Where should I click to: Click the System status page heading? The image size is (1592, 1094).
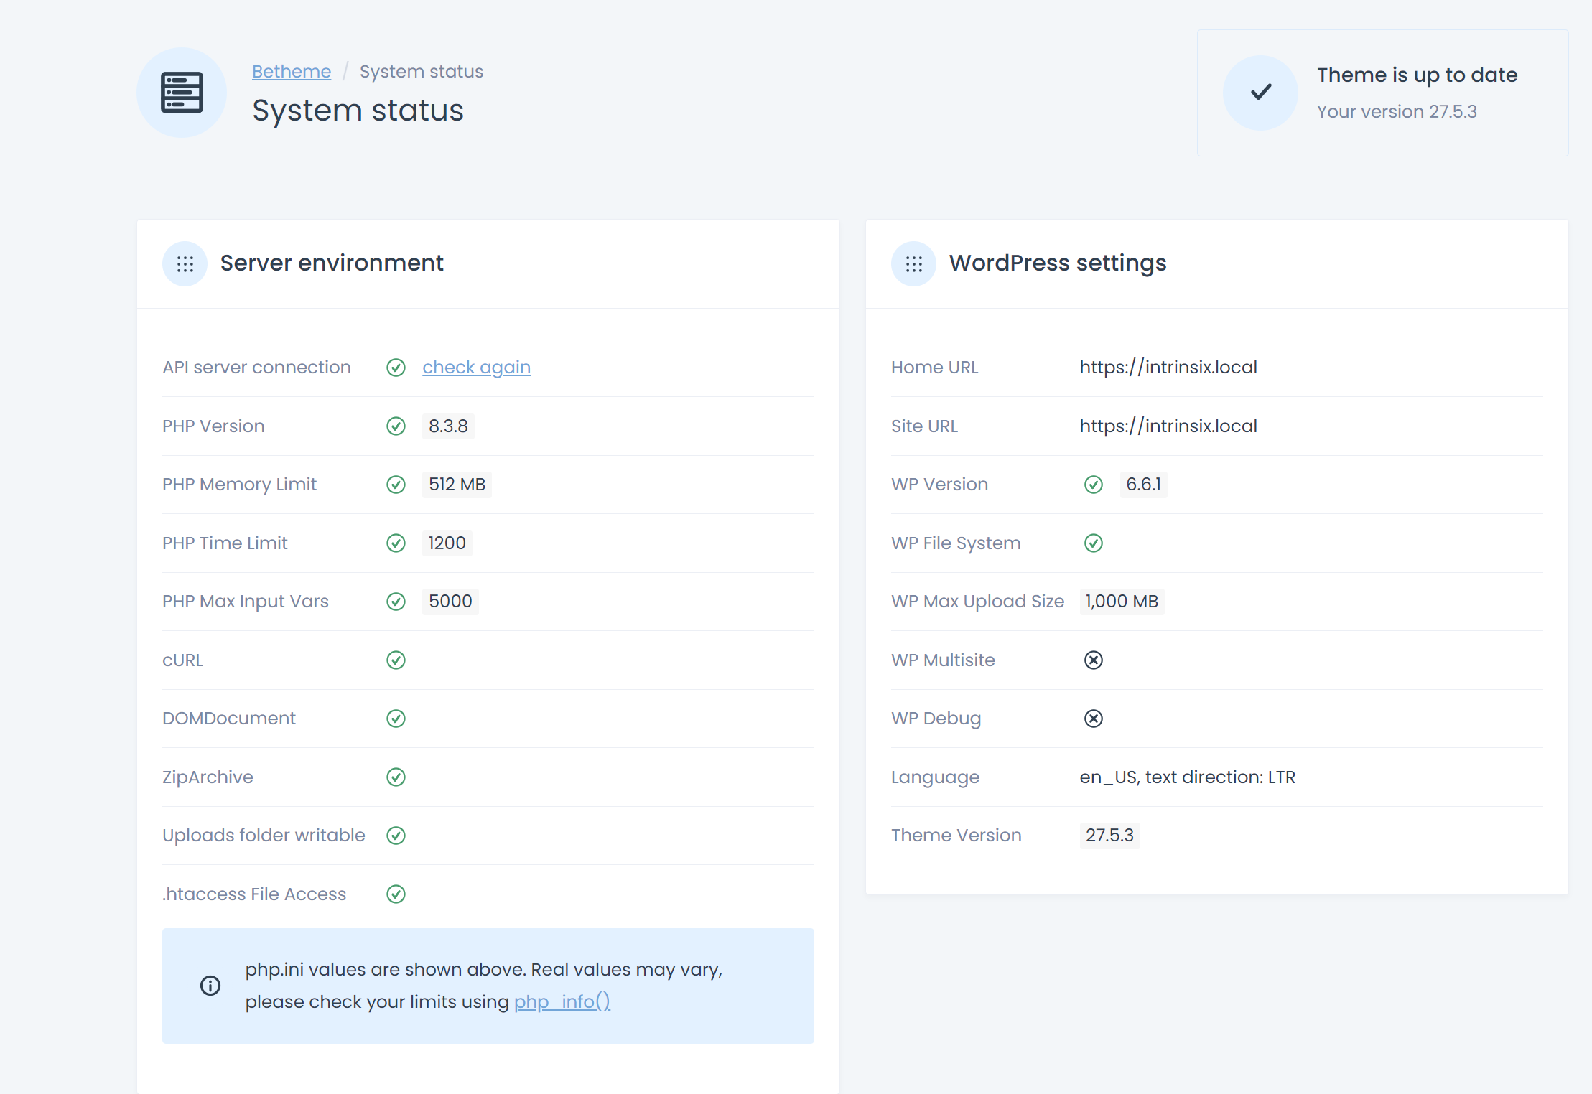click(x=358, y=111)
